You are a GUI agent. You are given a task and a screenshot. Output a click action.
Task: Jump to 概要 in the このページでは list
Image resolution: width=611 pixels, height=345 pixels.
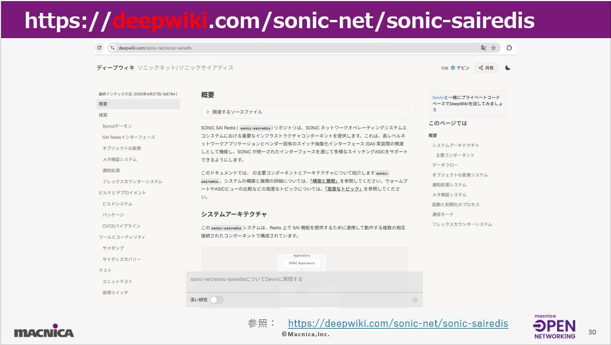click(x=433, y=136)
